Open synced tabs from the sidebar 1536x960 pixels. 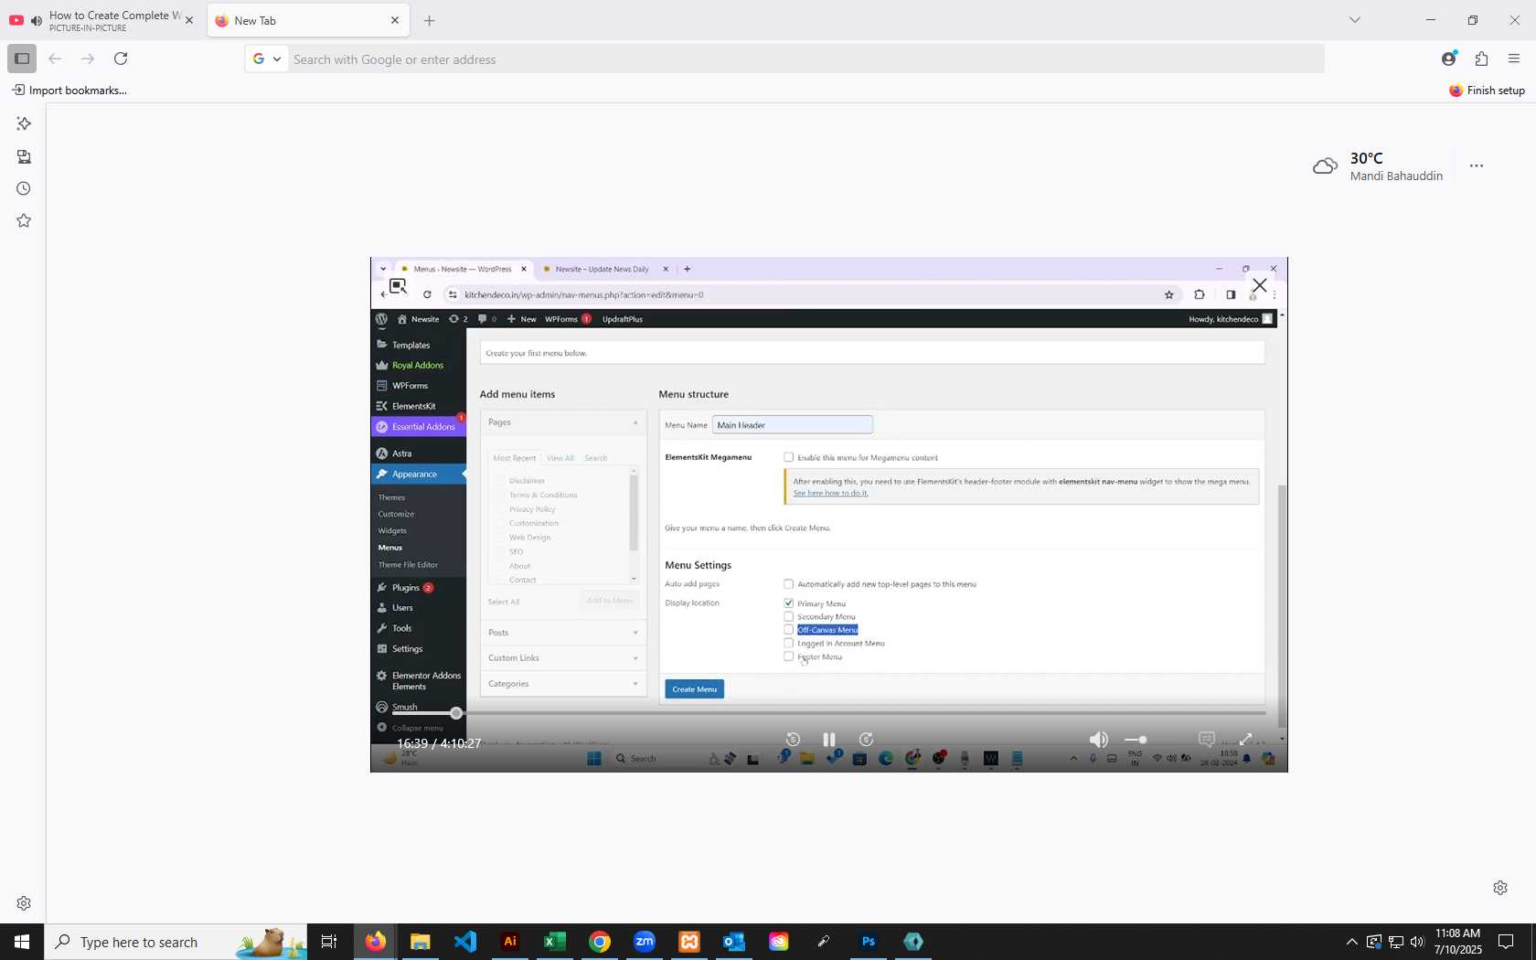[24, 156]
